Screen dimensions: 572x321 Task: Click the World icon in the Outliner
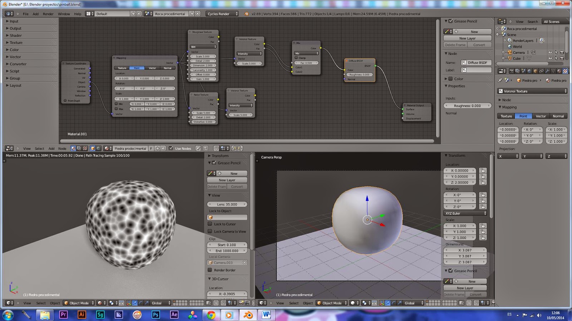pyautogui.click(x=510, y=47)
